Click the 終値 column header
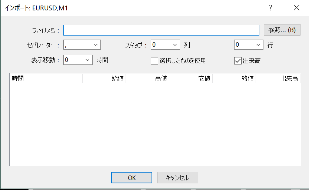This screenshot has width=309, height=190. (234, 79)
